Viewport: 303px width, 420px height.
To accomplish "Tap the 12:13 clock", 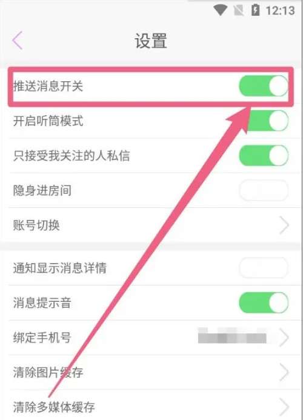I will point(280,11).
